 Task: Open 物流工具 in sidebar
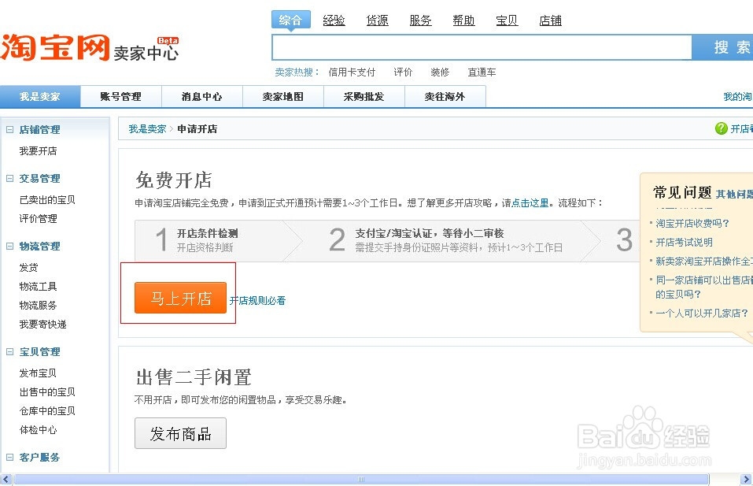click(x=38, y=287)
